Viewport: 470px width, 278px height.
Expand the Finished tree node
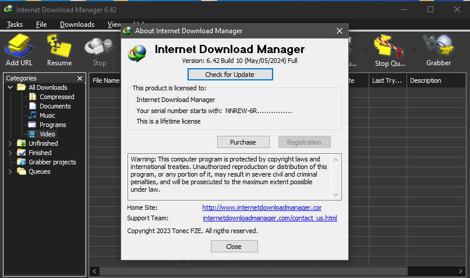[10, 153]
